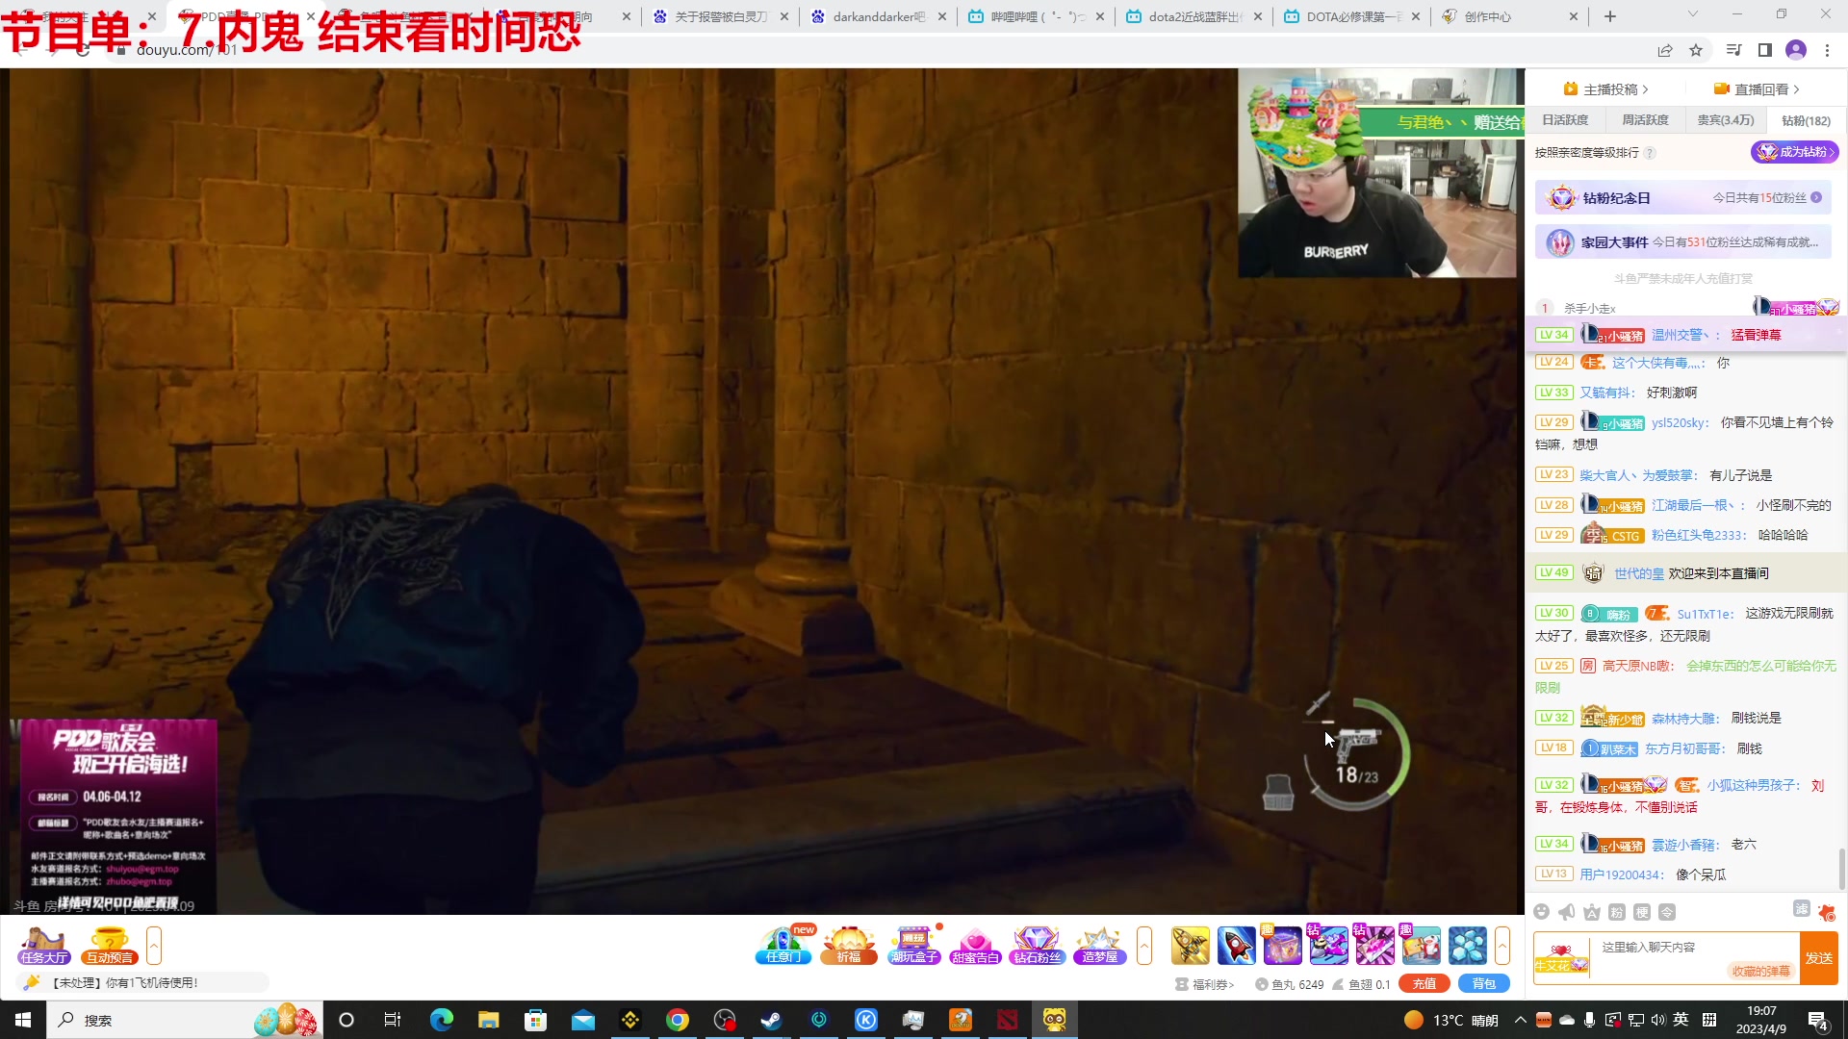Send the light-blue crystal cluster gift
Viewport: 1848px width, 1039px height.
tap(1468, 946)
